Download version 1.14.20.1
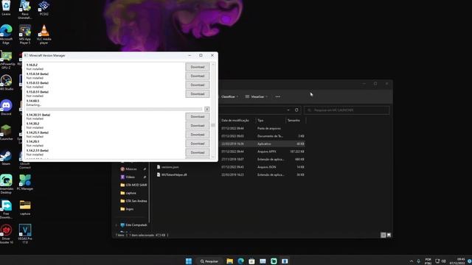The width and height of the screenshot is (472, 265). (198, 144)
